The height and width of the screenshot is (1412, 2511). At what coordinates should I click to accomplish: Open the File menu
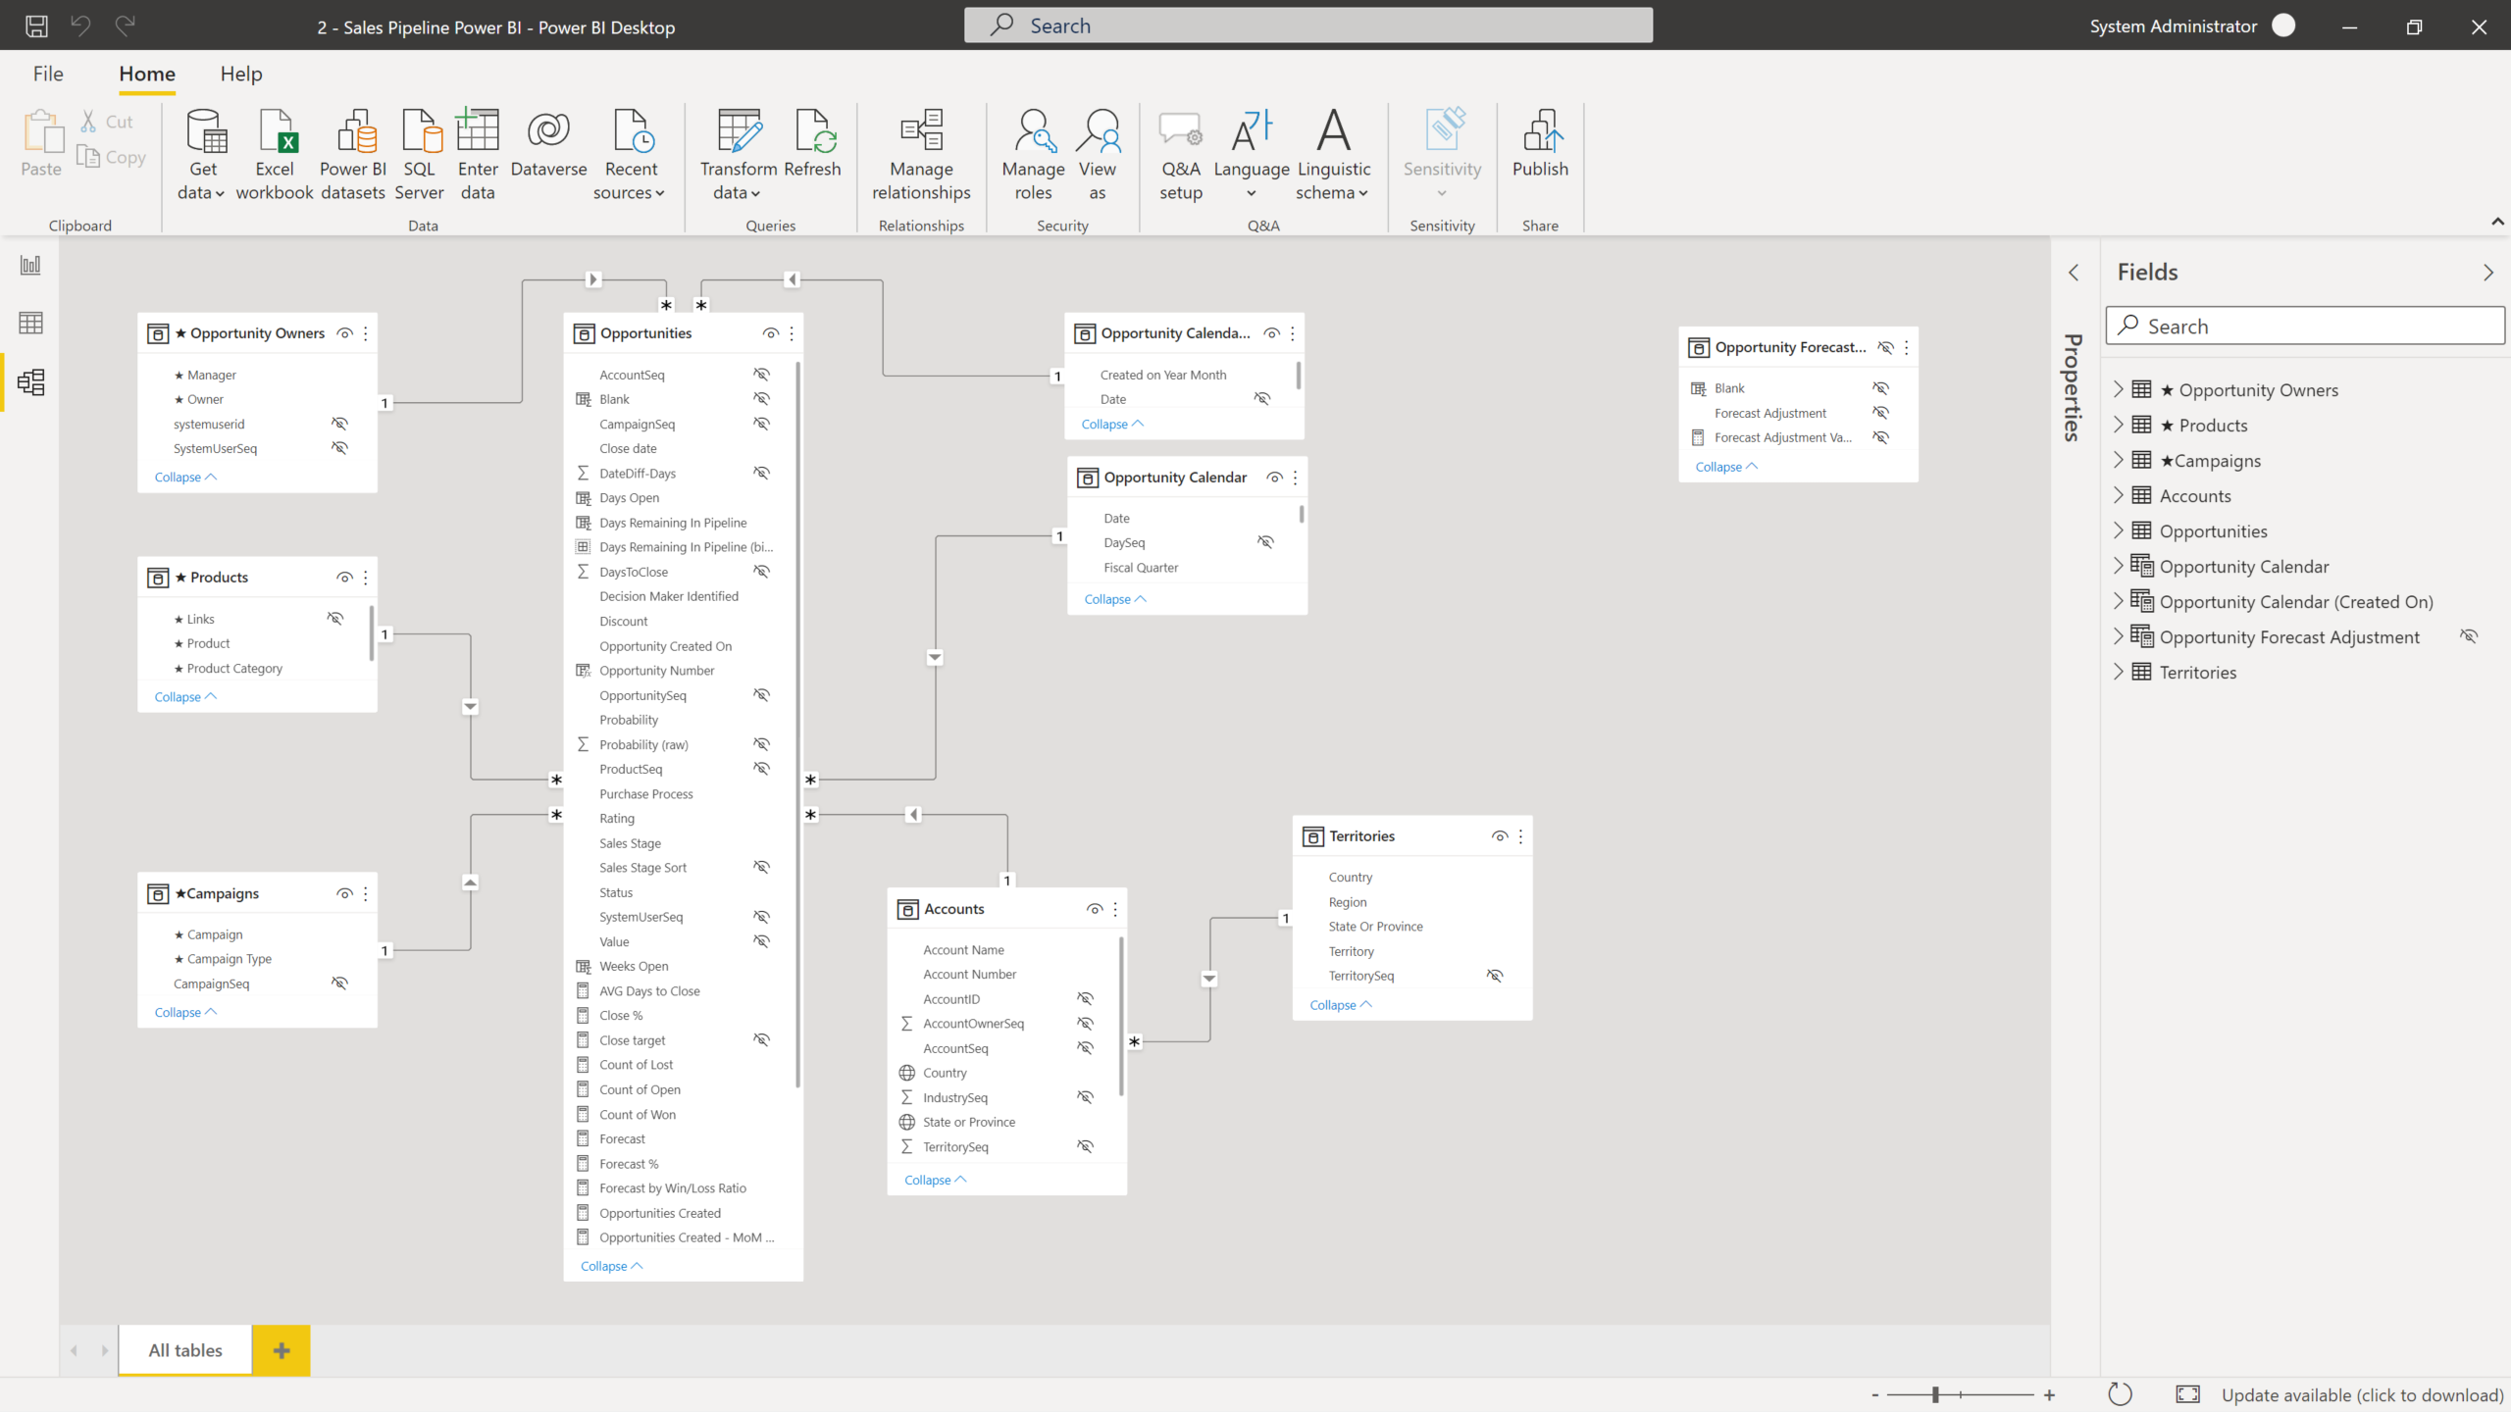(47, 74)
